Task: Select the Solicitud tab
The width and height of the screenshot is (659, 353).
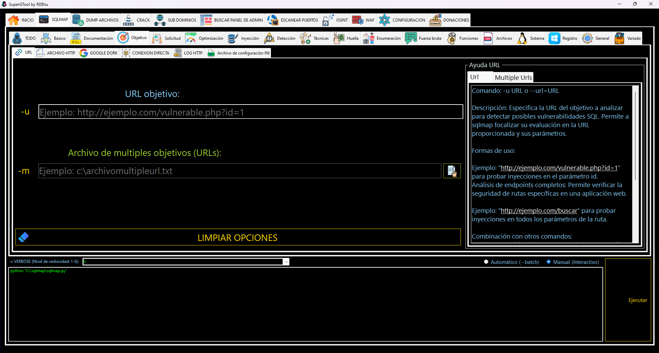Action: [166, 38]
